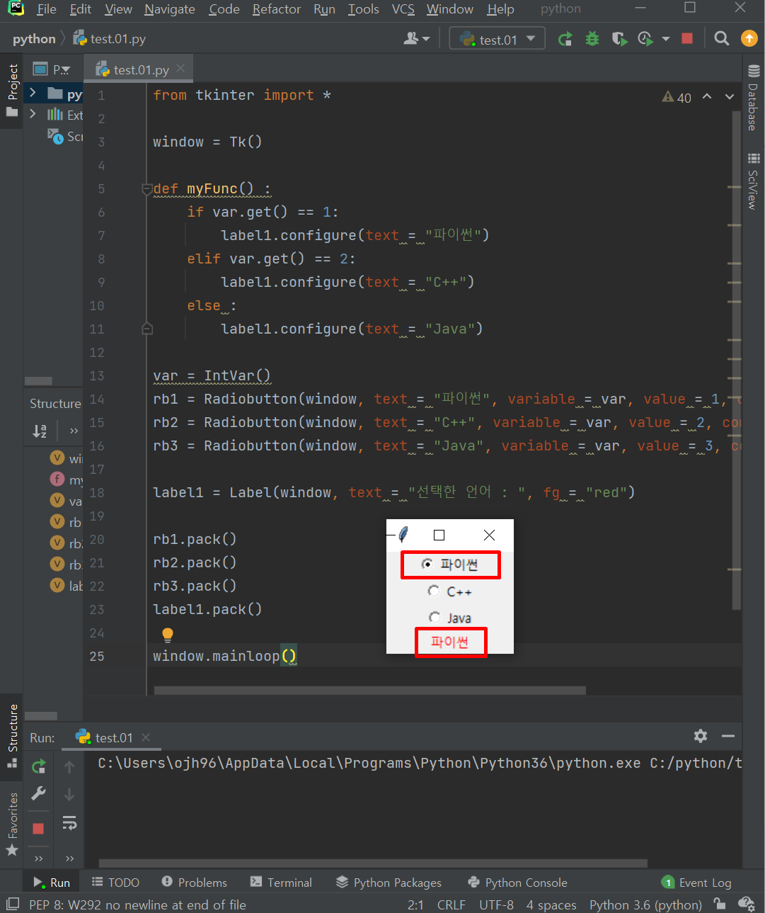Click the warning count 40 indicator
The width and height of the screenshot is (765, 913).
click(x=677, y=98)
